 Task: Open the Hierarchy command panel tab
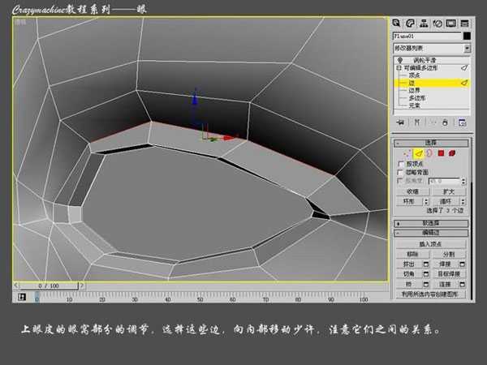pos(424,24)
